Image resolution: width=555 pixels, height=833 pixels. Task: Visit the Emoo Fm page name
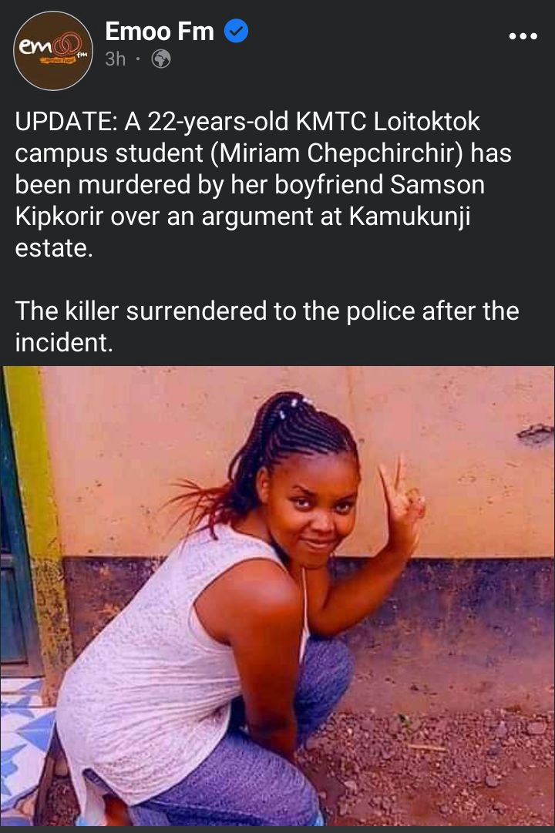pyautogui.click(x=160, y=32)
